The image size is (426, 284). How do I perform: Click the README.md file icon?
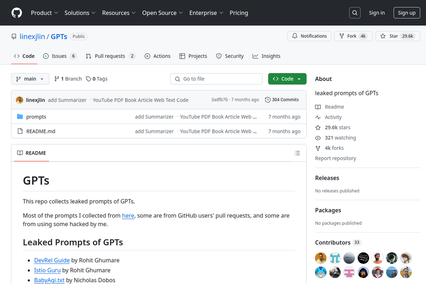point(20,131)
